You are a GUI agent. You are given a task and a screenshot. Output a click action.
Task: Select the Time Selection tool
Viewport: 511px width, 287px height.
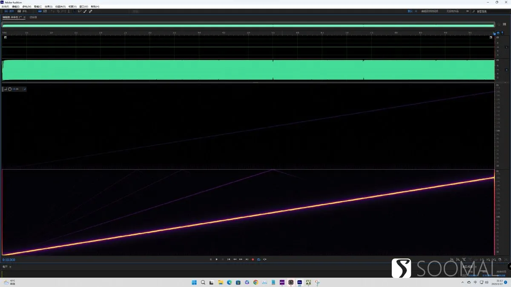point(69,11)
